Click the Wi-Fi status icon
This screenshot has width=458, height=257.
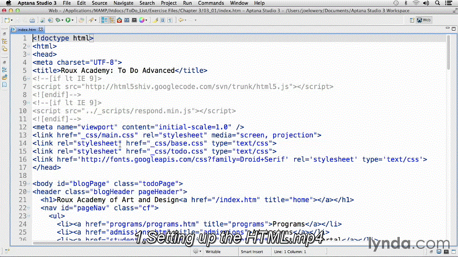point(416,3)
